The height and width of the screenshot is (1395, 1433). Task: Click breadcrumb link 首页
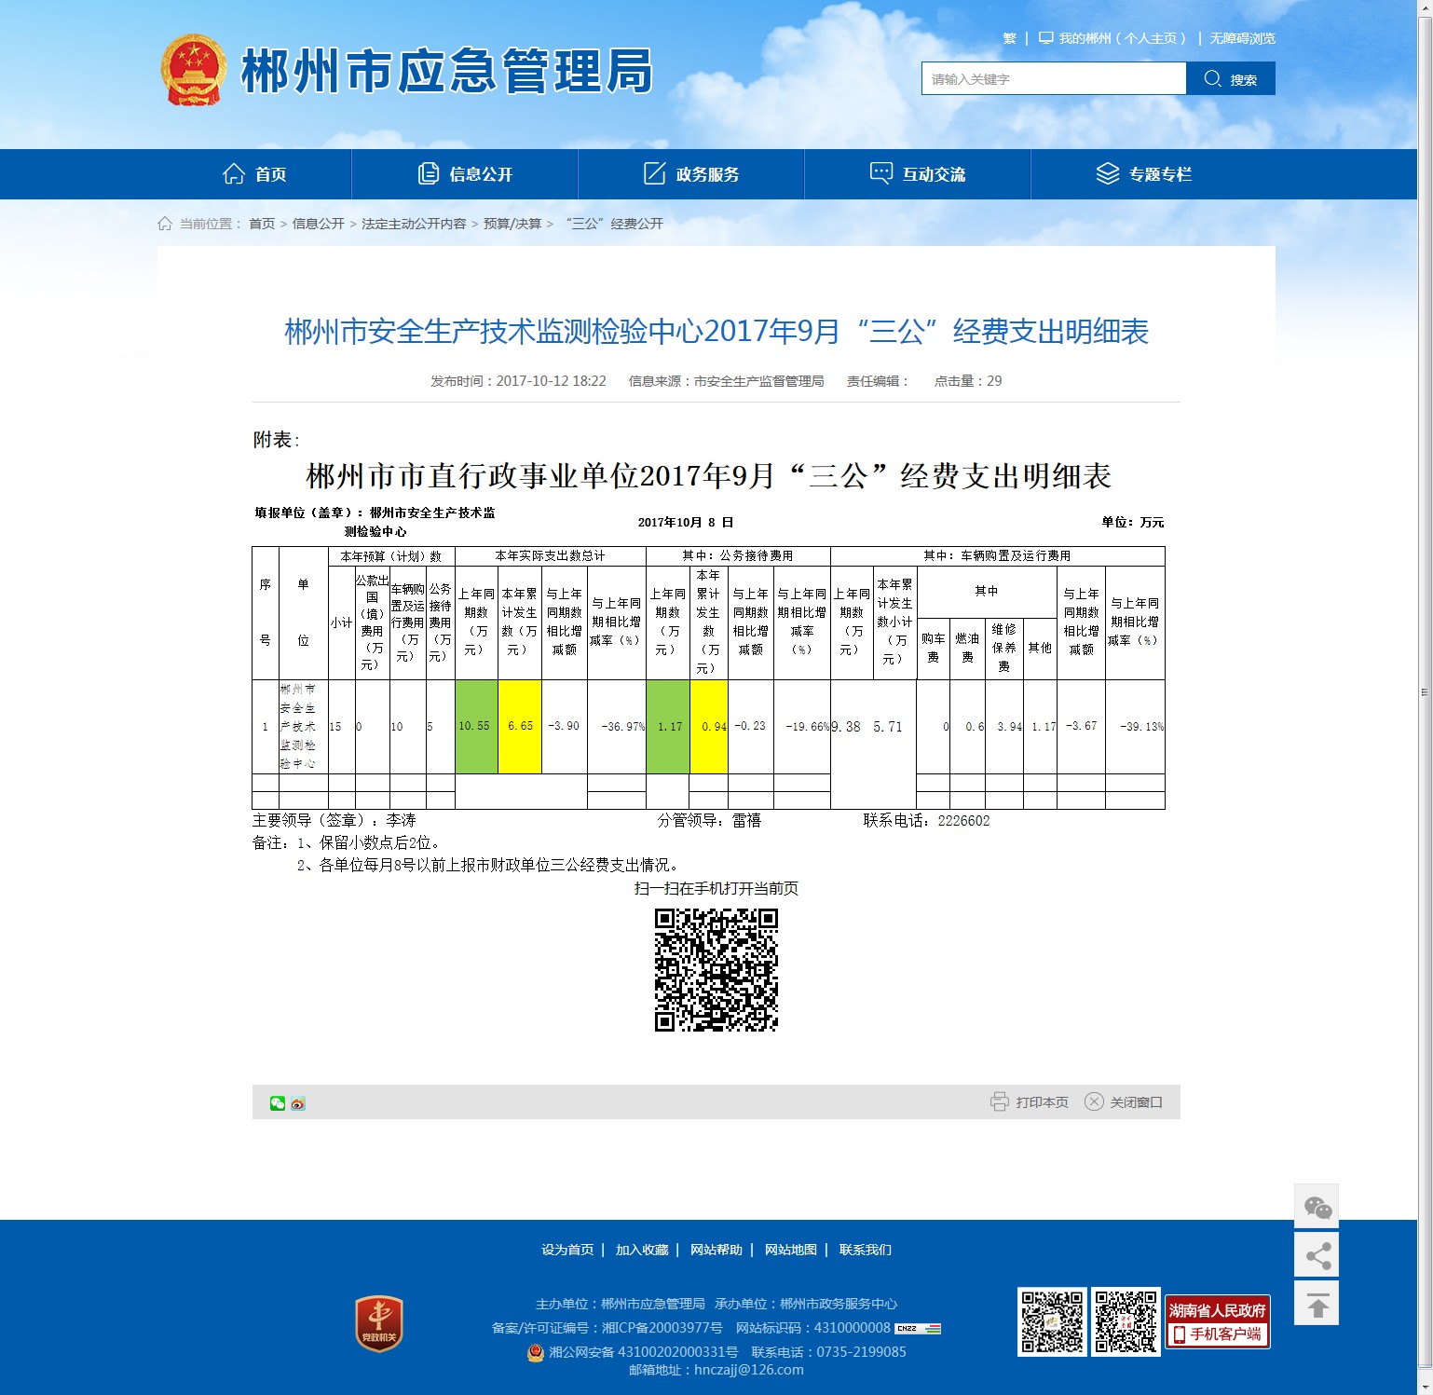pyautogui.click(x=262, y=224)
